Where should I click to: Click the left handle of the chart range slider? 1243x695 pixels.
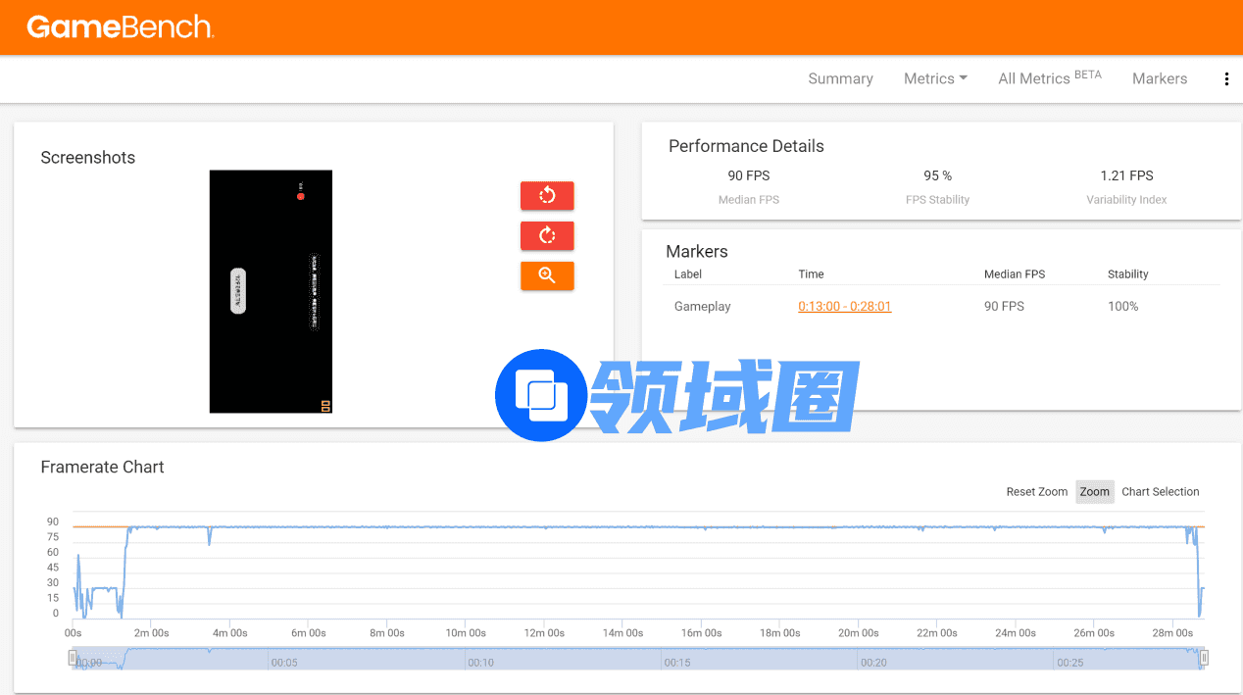[x=73, y=658]
